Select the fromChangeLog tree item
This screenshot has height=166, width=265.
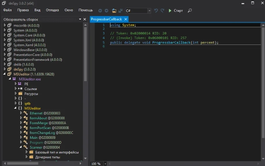coord(51,132)
